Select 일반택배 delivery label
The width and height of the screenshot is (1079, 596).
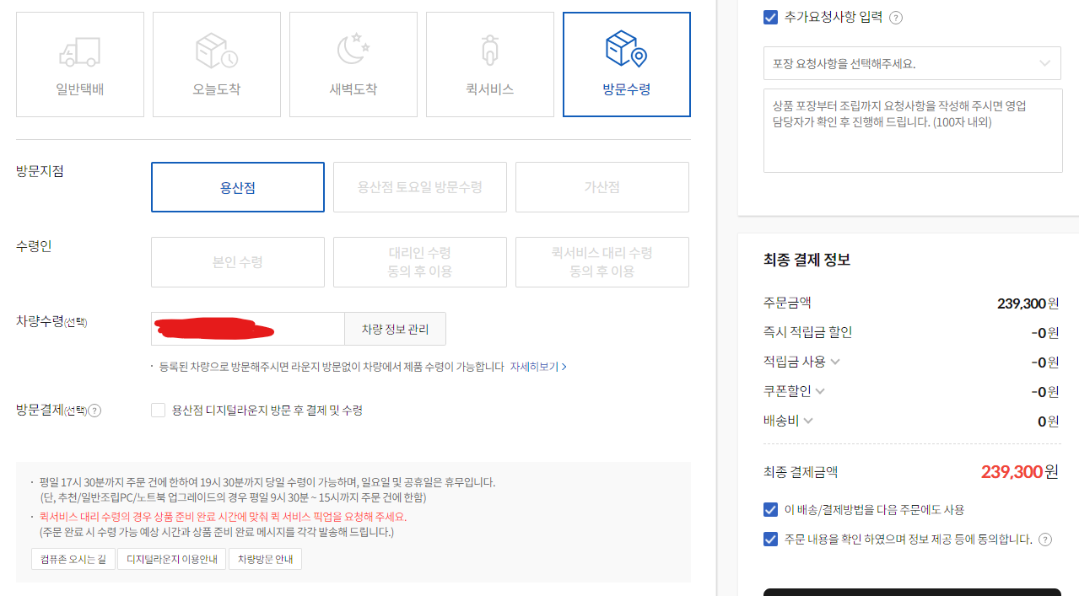pyautogui.click(x=80, y=89)
